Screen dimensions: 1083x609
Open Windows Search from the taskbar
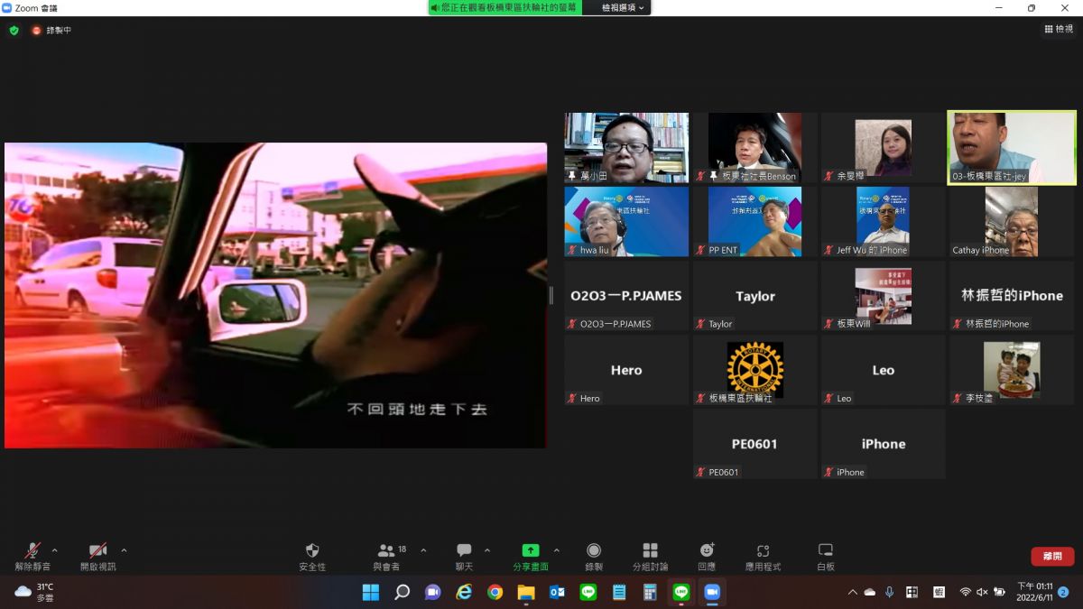point(403,592)
